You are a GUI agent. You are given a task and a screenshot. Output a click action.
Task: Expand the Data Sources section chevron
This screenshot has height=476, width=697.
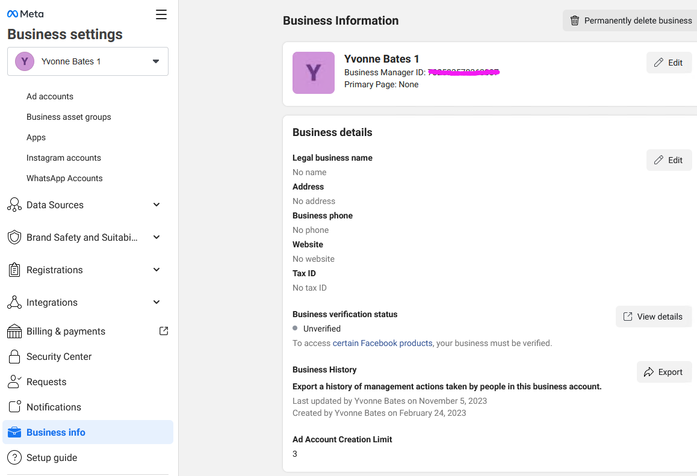(156, 205)
